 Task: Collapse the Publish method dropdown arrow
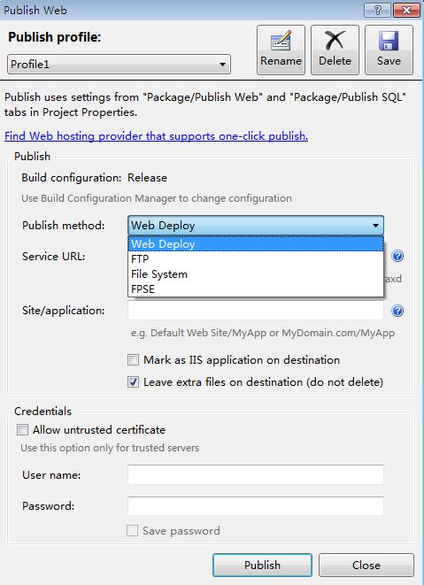(375, 226)
